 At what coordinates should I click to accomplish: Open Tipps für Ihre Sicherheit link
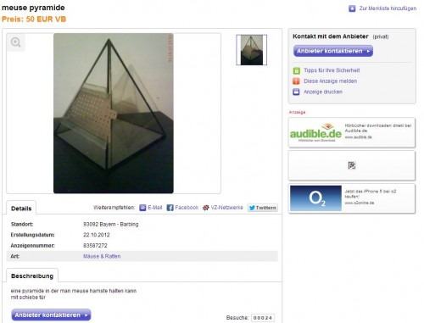pos(332,70)
